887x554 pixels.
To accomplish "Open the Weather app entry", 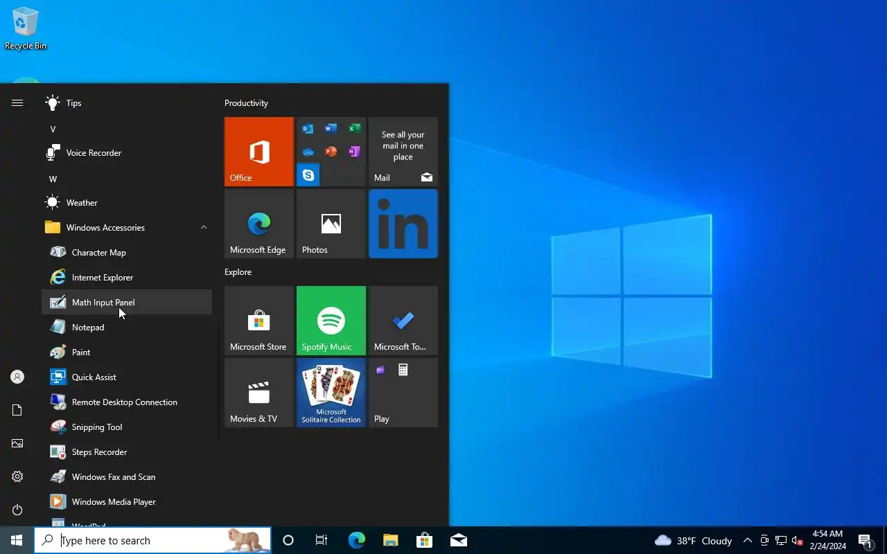I will (127, 203).
